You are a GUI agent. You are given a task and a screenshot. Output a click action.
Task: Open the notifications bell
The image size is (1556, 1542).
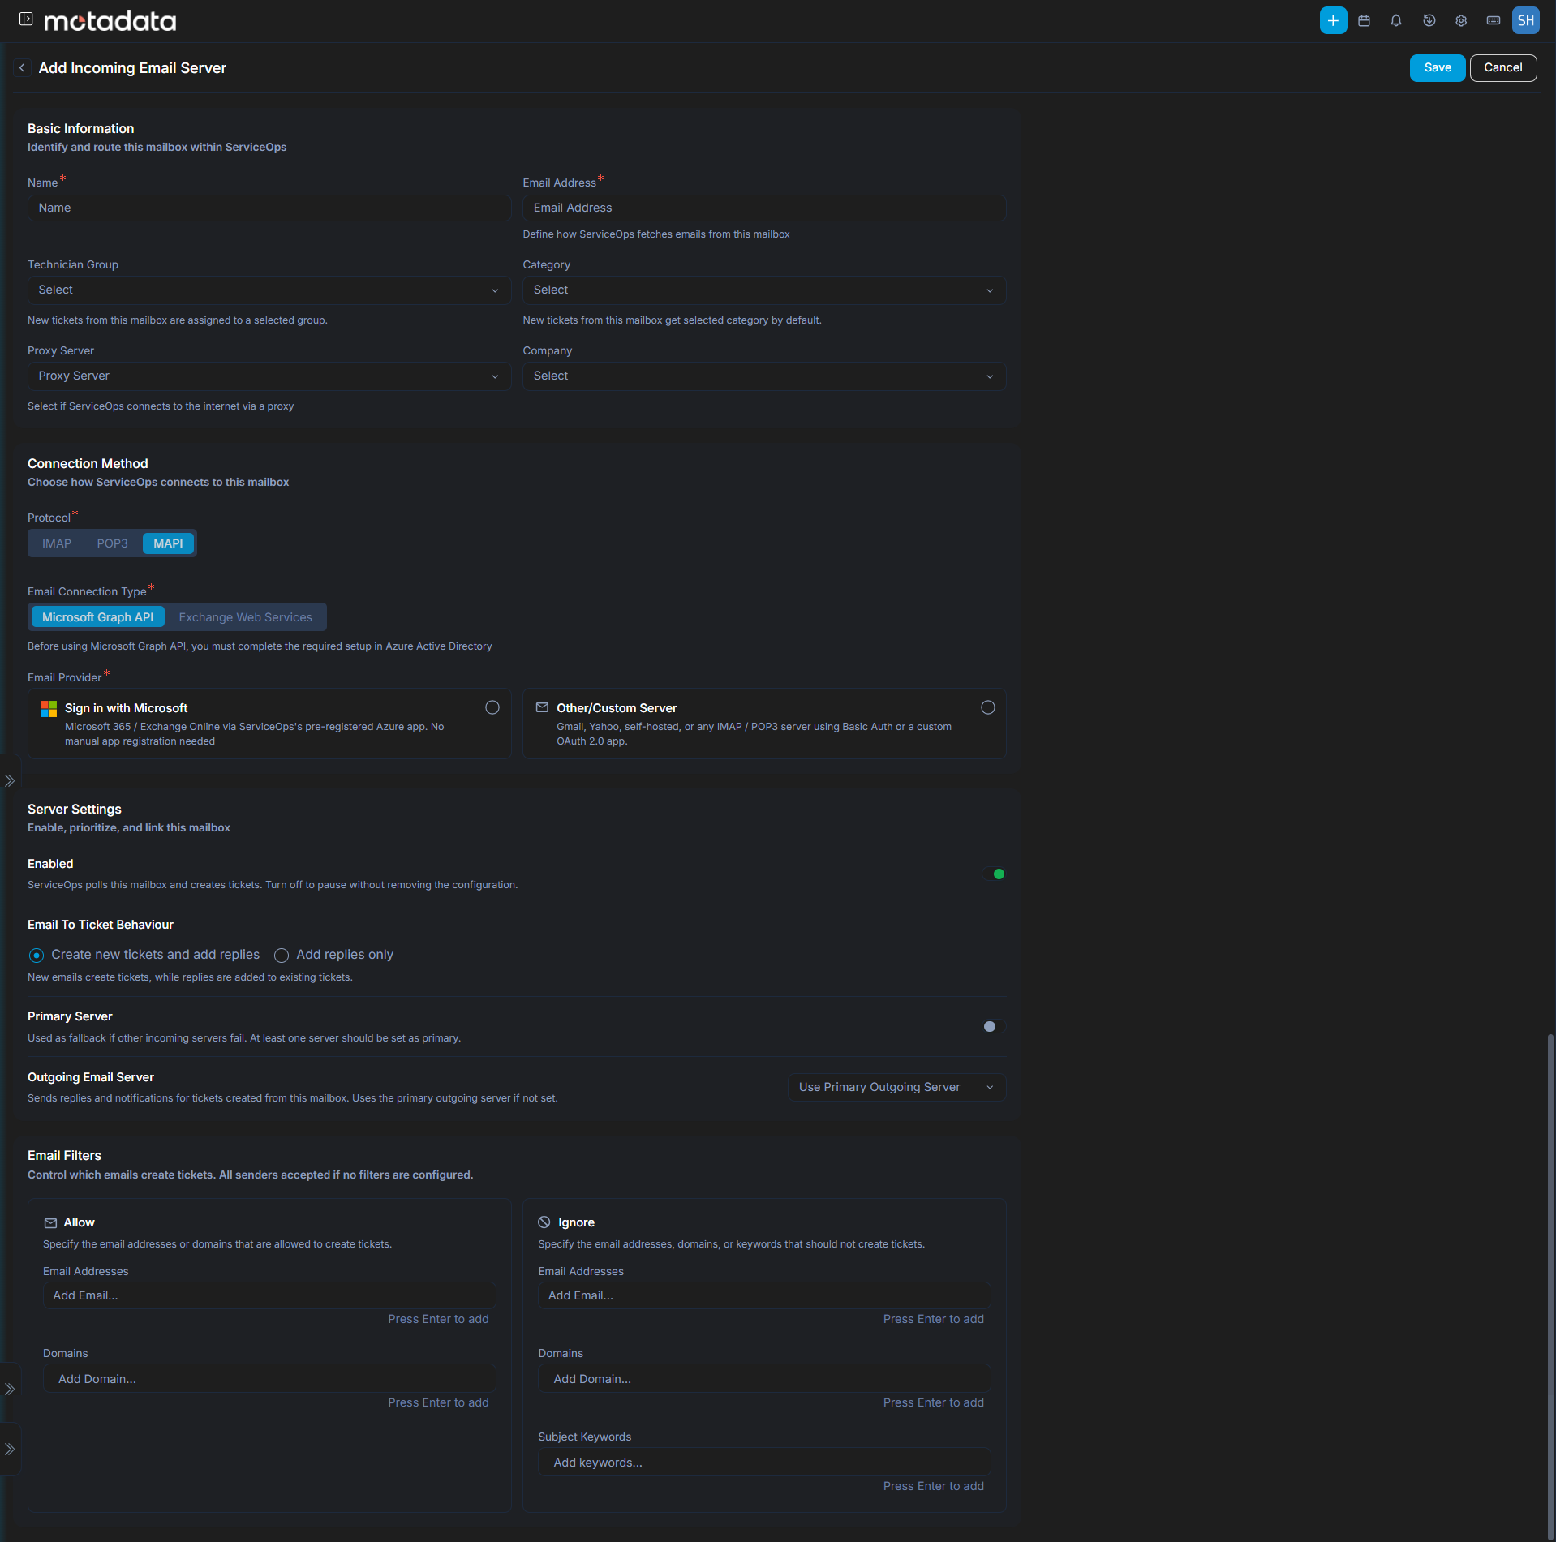[1396, 21]
